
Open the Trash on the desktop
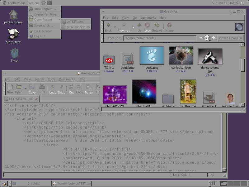pos(14,53)
